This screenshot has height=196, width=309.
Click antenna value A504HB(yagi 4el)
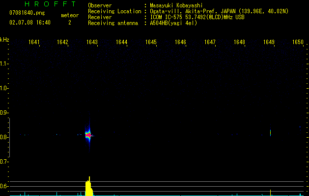click(x=173, y=23)
